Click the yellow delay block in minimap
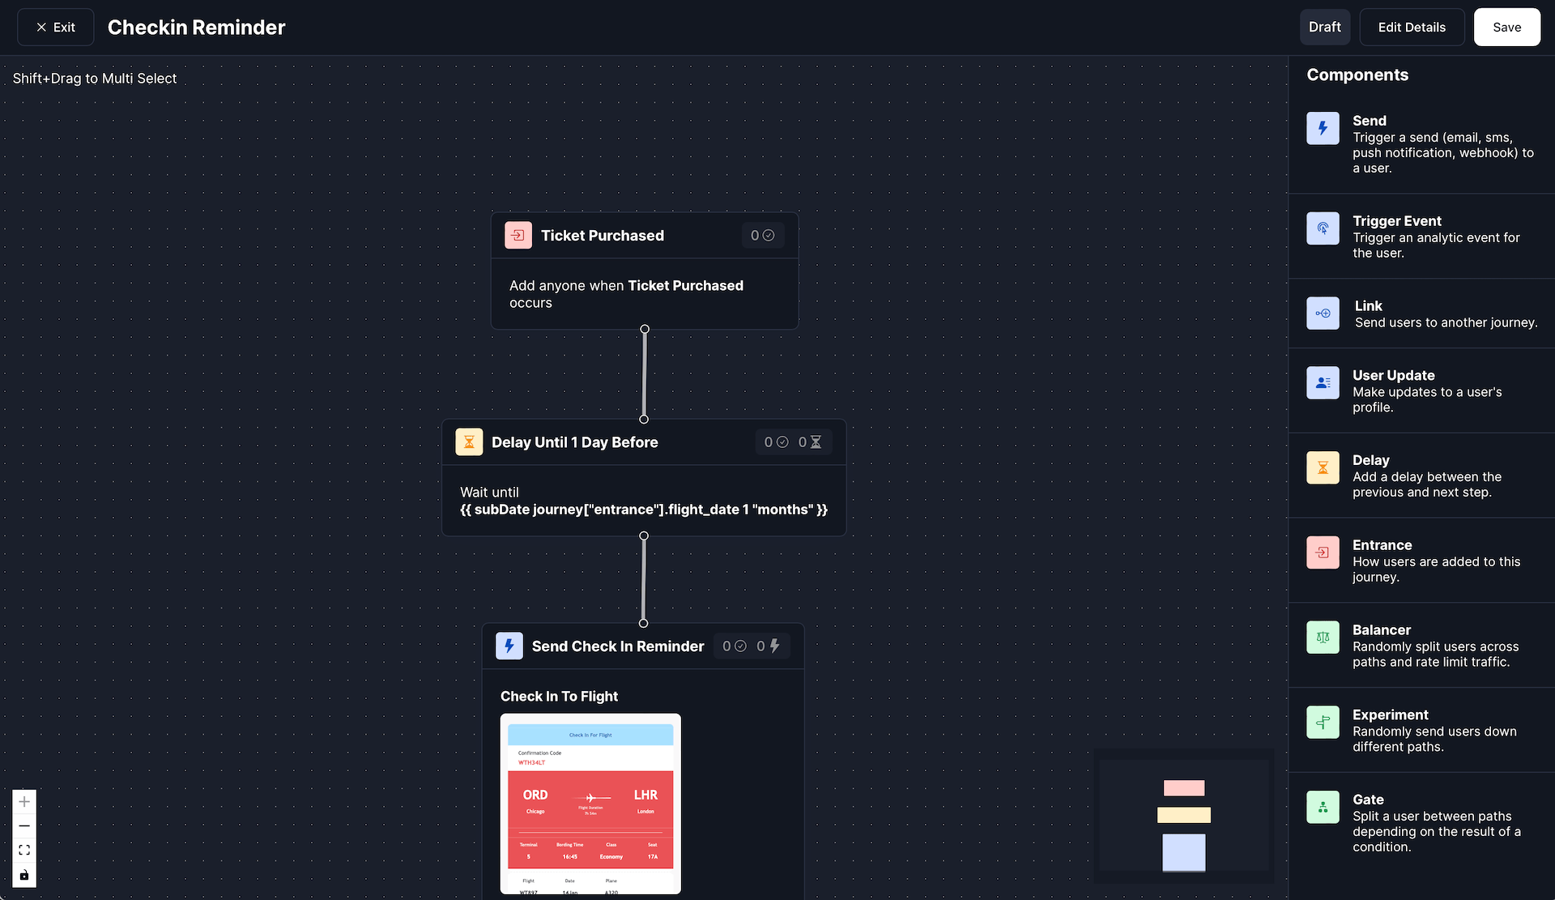This screenshot has width=1555, height=900. (x=1184, y=815)
